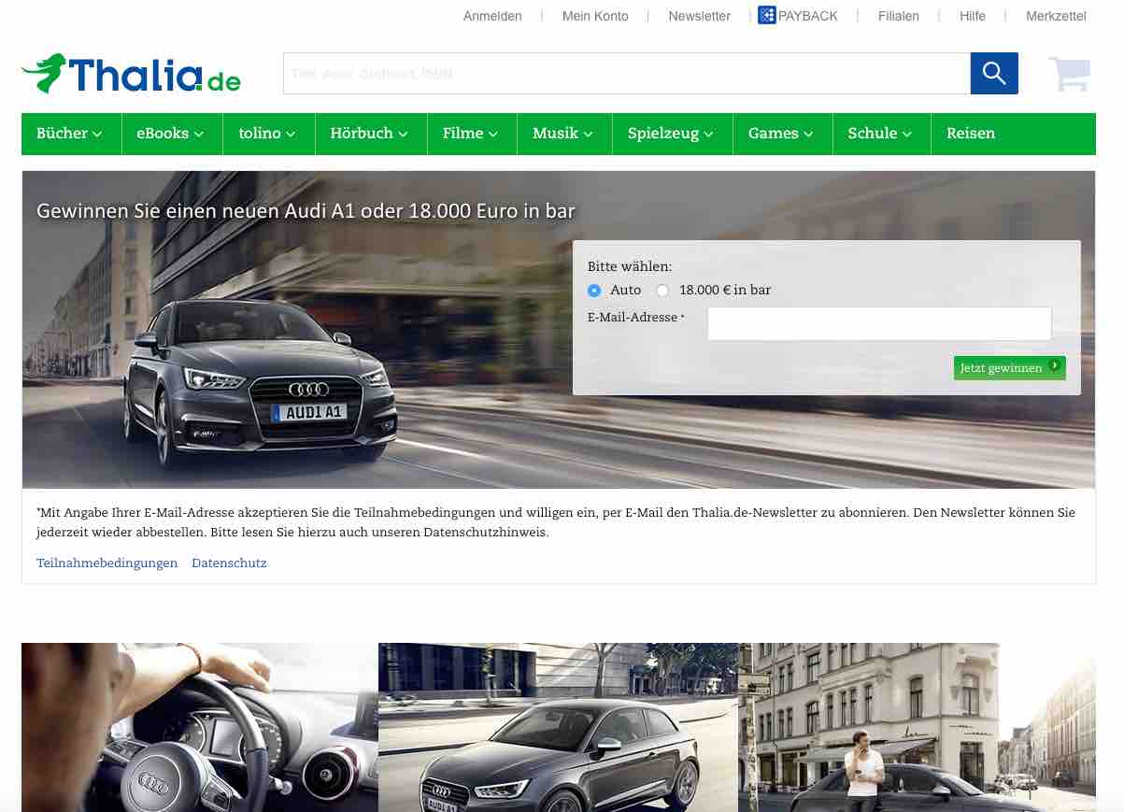Viewport: 1124px width, 812px height.
Task: Click the arrow icon on Jetzt gewinnen
Action: tap(1054, 366)
